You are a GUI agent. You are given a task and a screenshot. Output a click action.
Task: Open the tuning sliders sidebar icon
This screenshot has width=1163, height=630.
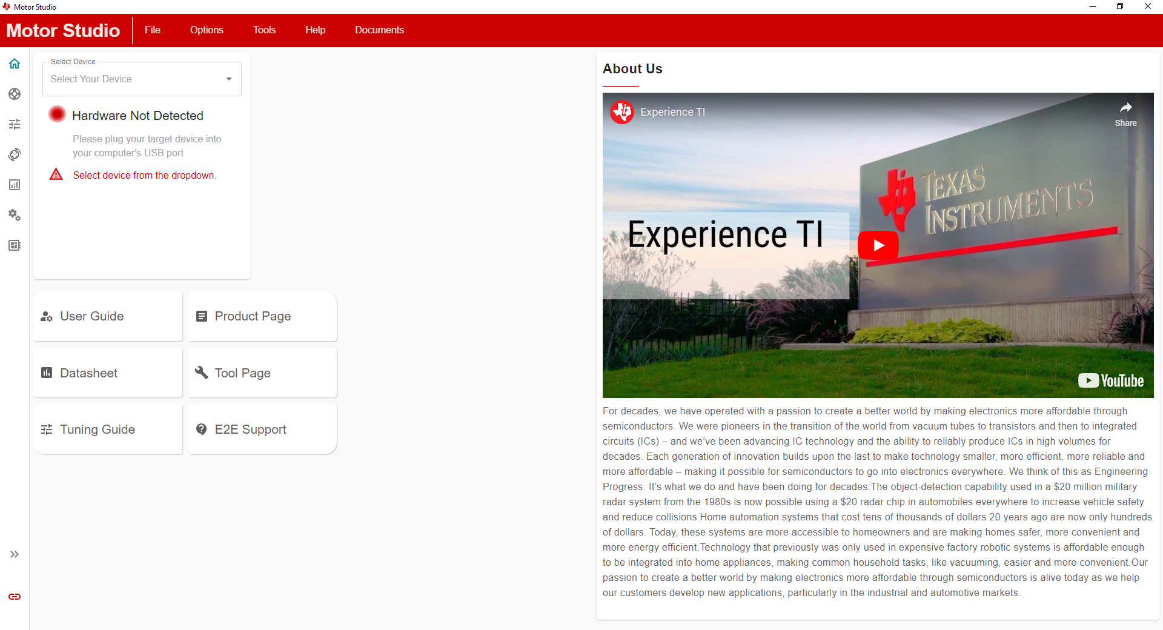pos(15,124)
